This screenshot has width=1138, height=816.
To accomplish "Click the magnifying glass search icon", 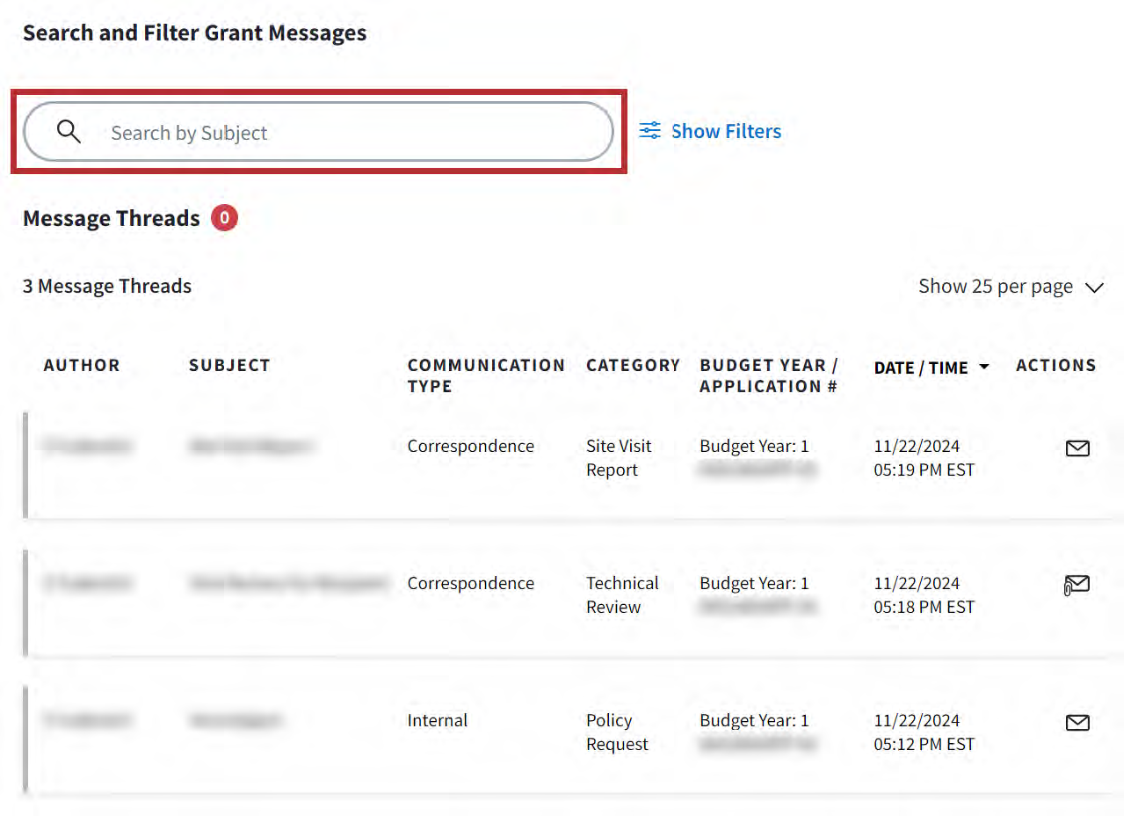I will pos(69,132).
